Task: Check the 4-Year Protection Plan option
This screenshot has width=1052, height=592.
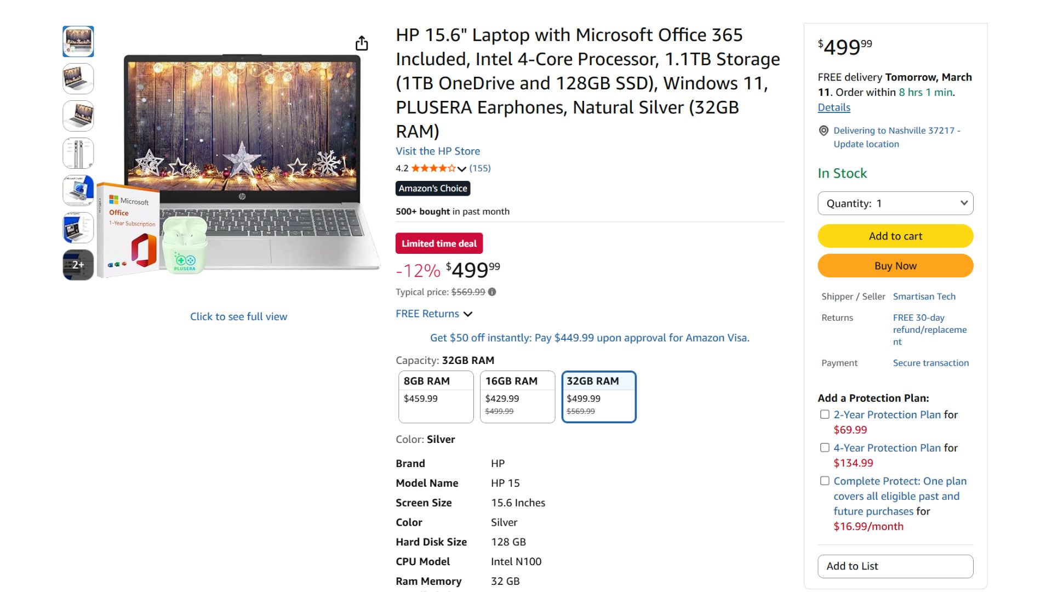Action: pyautogui.click(x=825, y=447)
